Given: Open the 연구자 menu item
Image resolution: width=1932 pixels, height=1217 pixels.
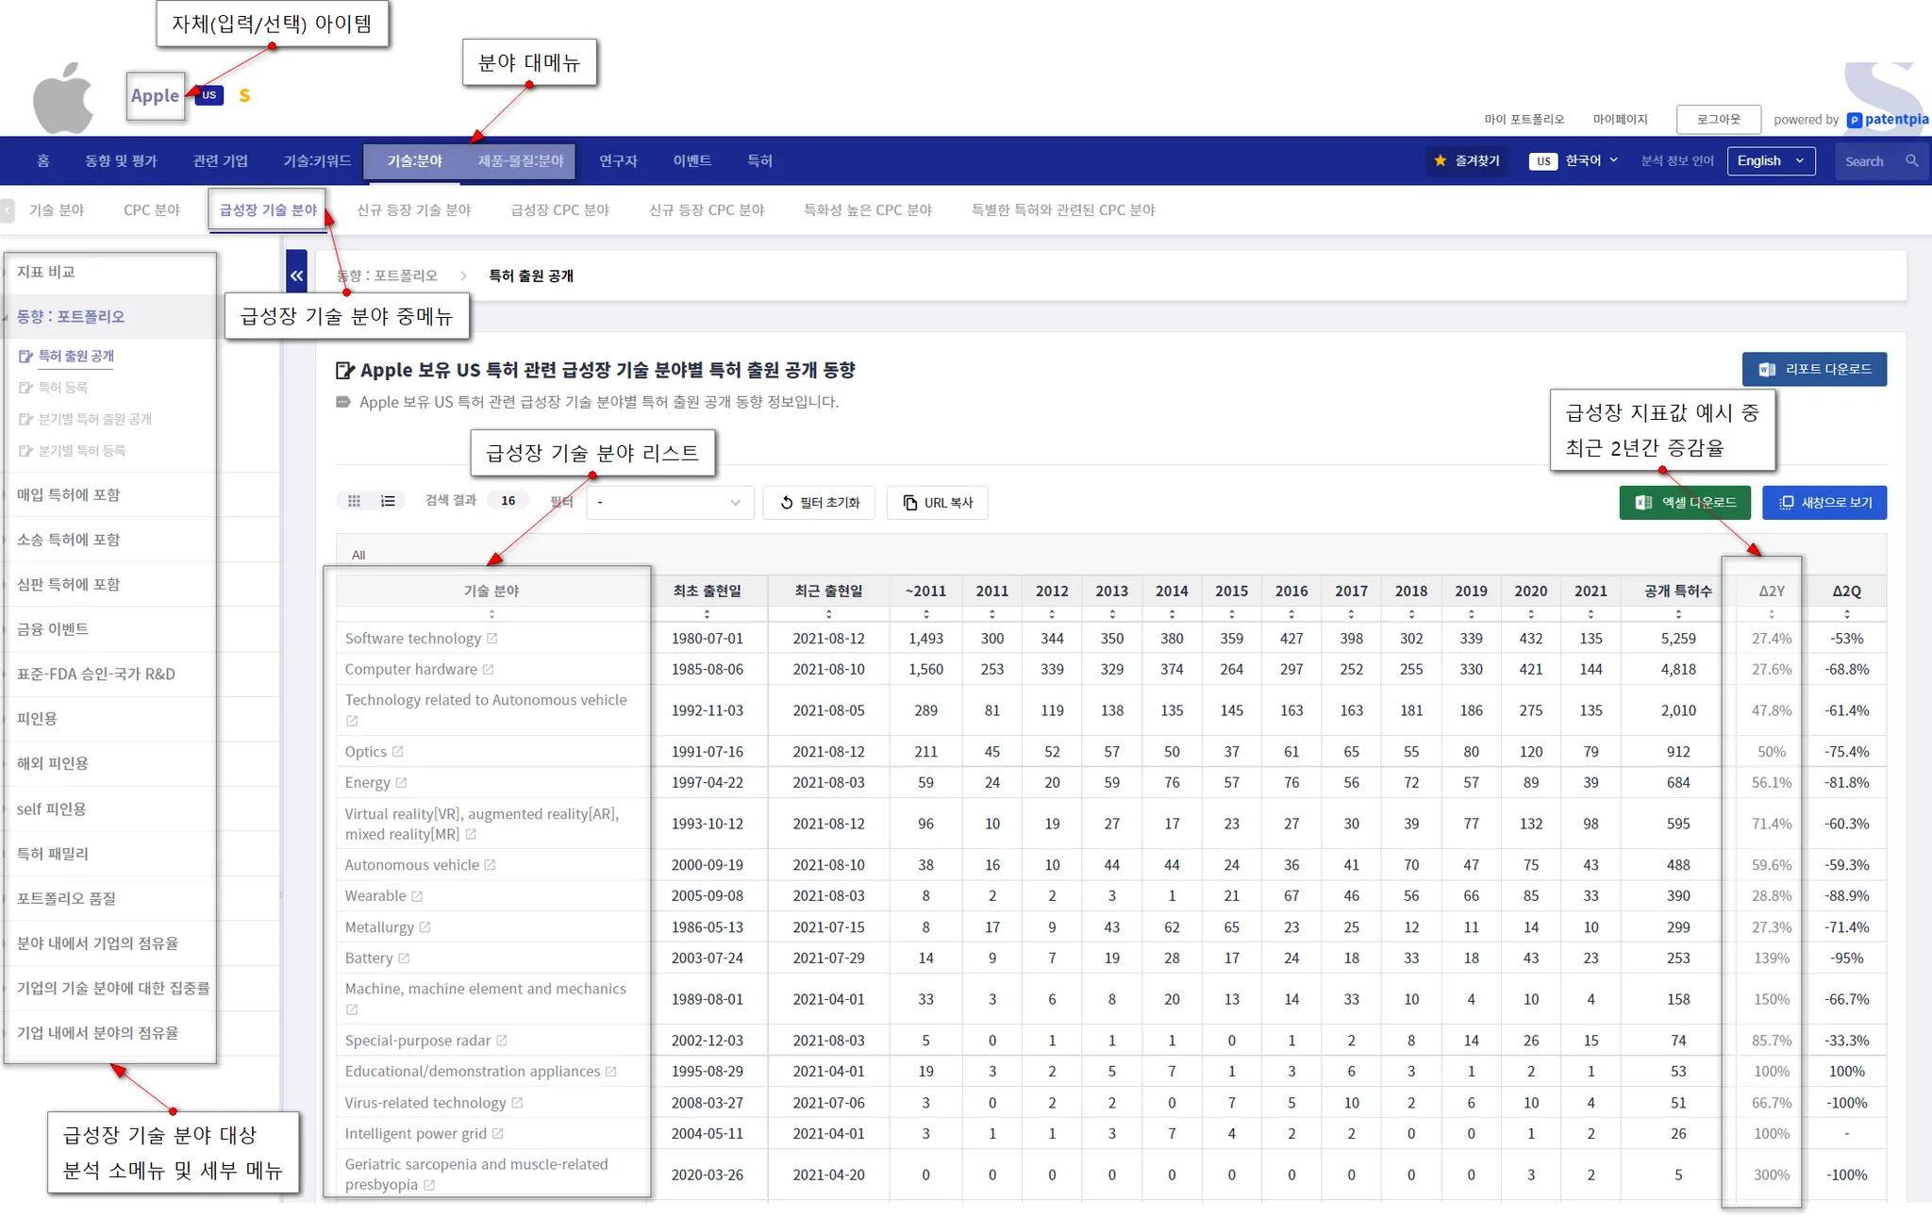Looking at the screenshot, I should coord(618,160).
